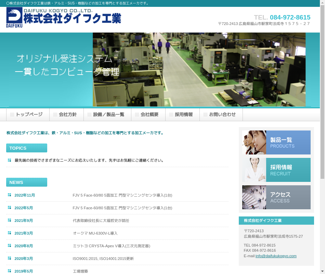This screenshot has width=325, height=274.
Task: Open 採用情報 in navigation bar
Action: point(183,115)
